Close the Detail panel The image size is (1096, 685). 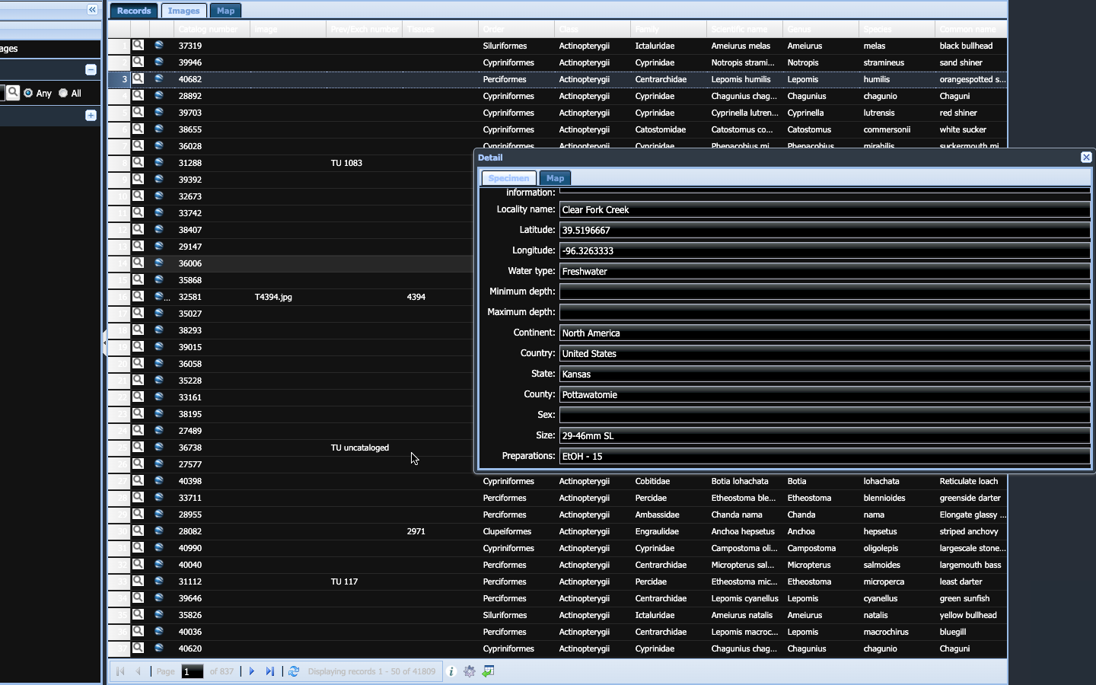(x=1086, y=157)
